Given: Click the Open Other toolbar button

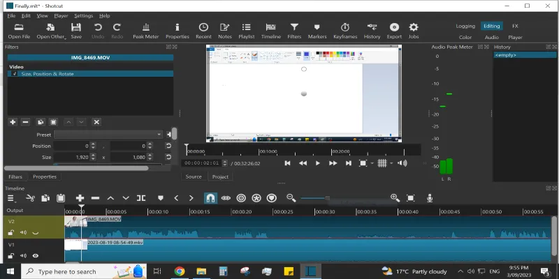Looking at the screenshot, I should point(50,31).
